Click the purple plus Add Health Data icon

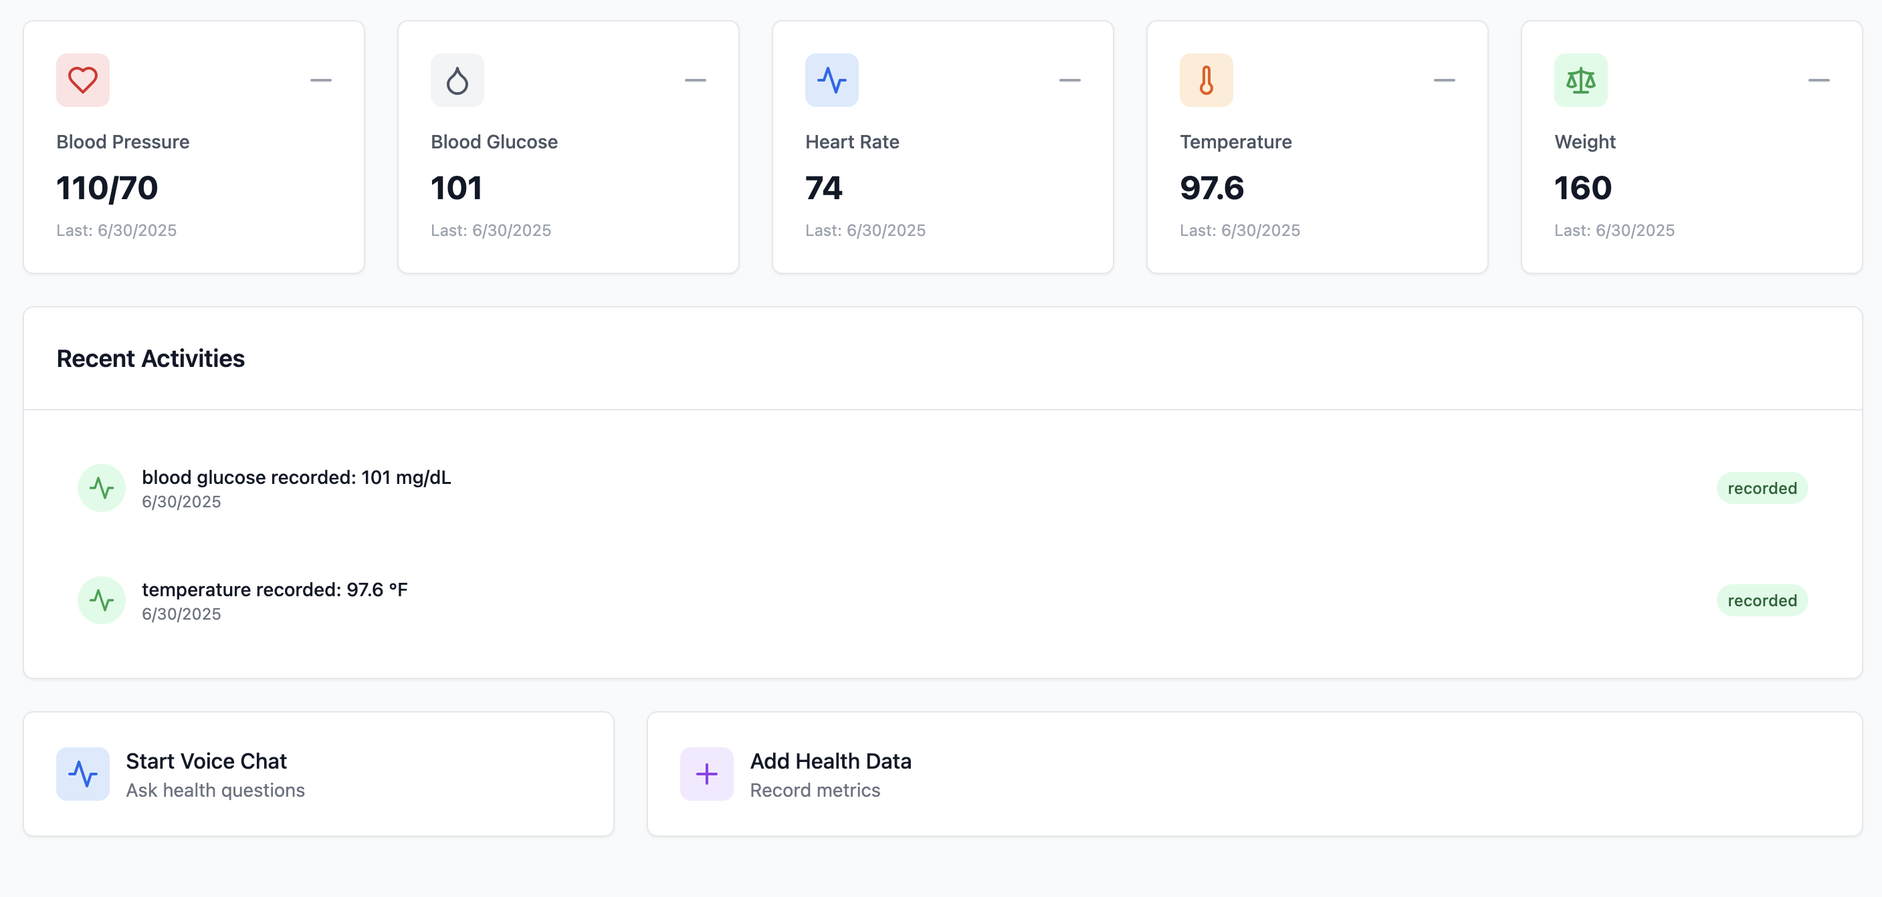click(706, 773)
